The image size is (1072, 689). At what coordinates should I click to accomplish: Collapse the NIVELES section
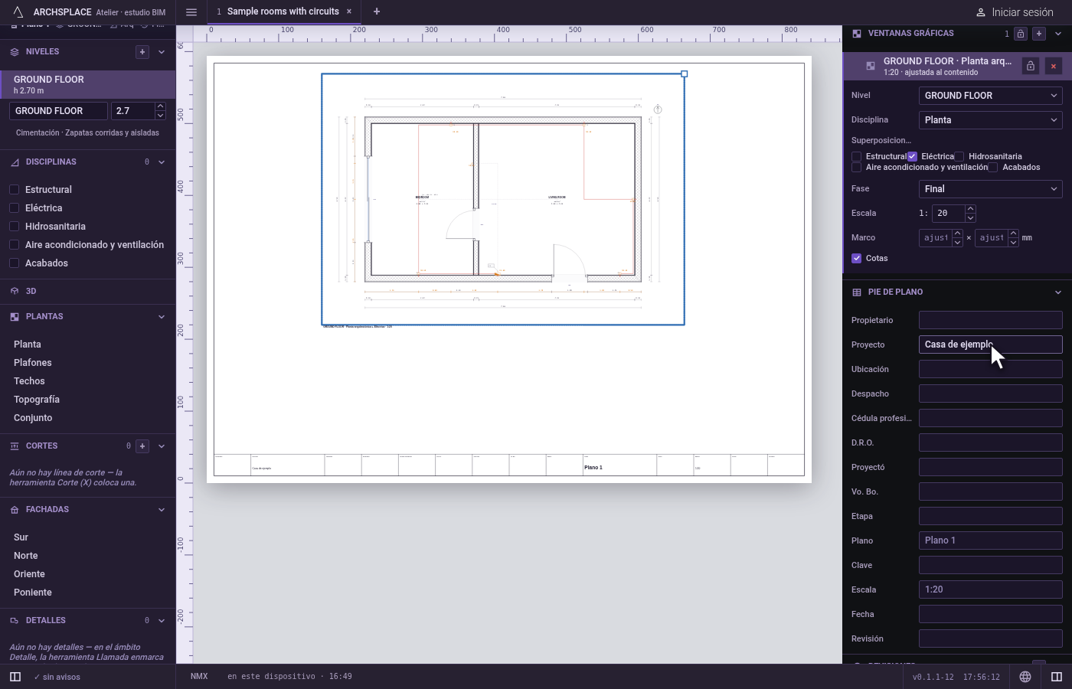pyautogui.click(x=162, y=52)
